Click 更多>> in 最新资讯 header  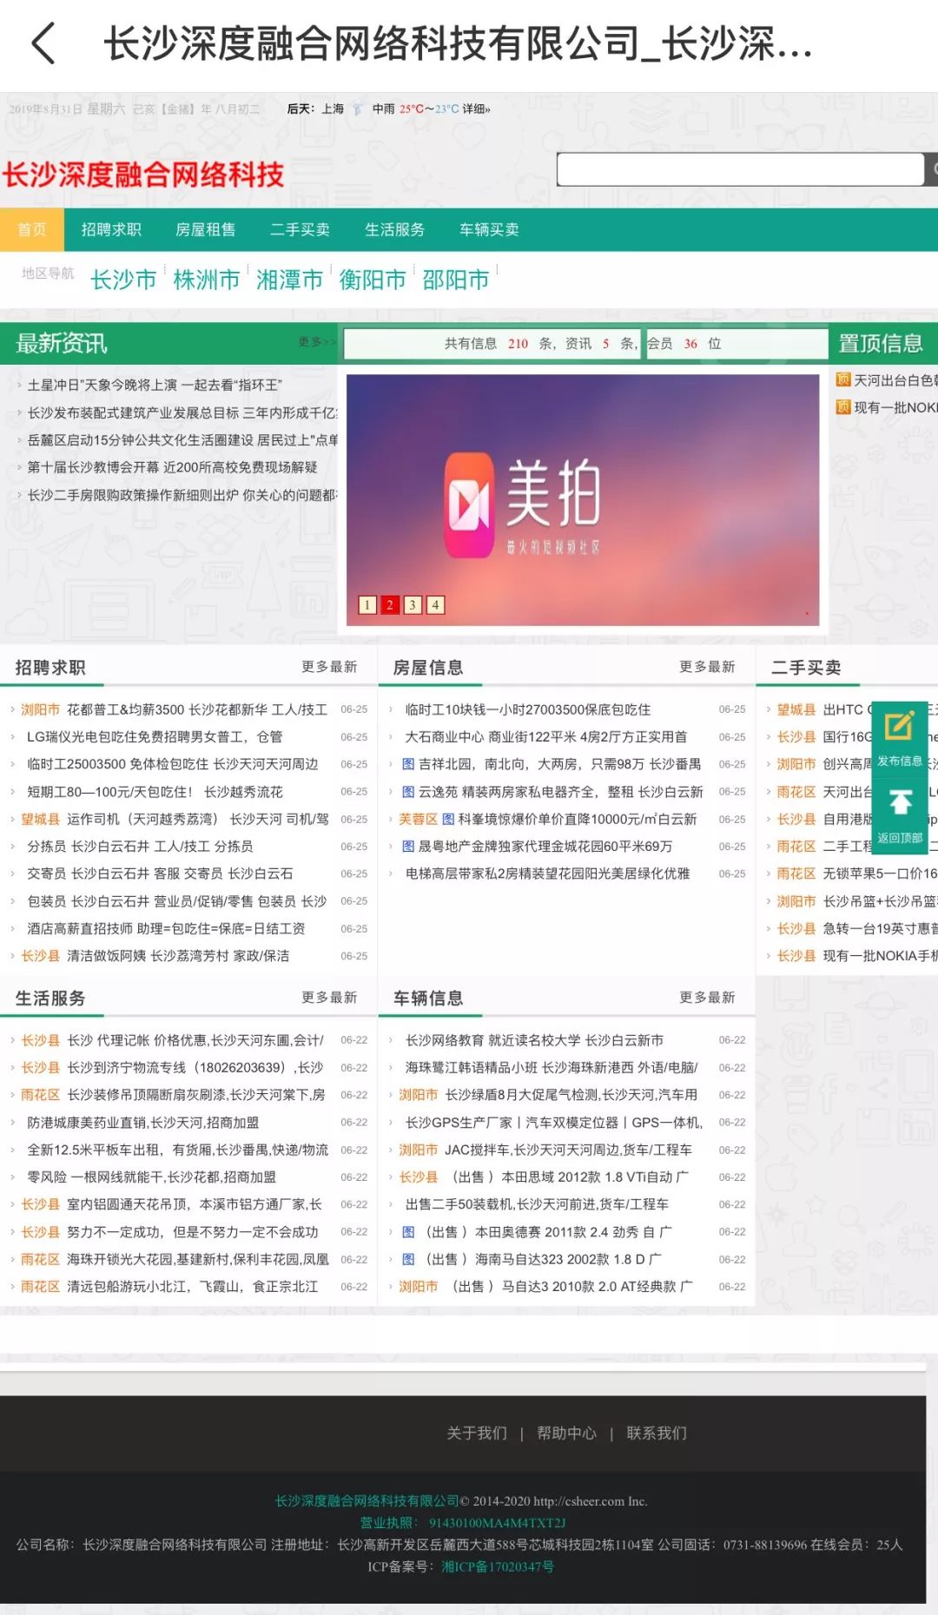(x=316, y=342)
